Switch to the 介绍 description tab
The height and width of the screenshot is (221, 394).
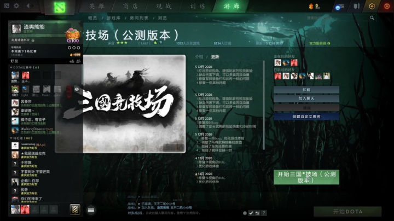pos(199,57)
